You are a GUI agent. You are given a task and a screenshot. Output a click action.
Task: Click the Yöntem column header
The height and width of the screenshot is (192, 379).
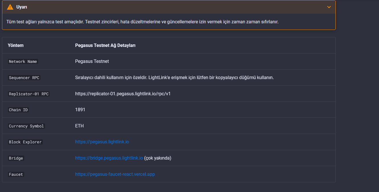coord(16,45)
